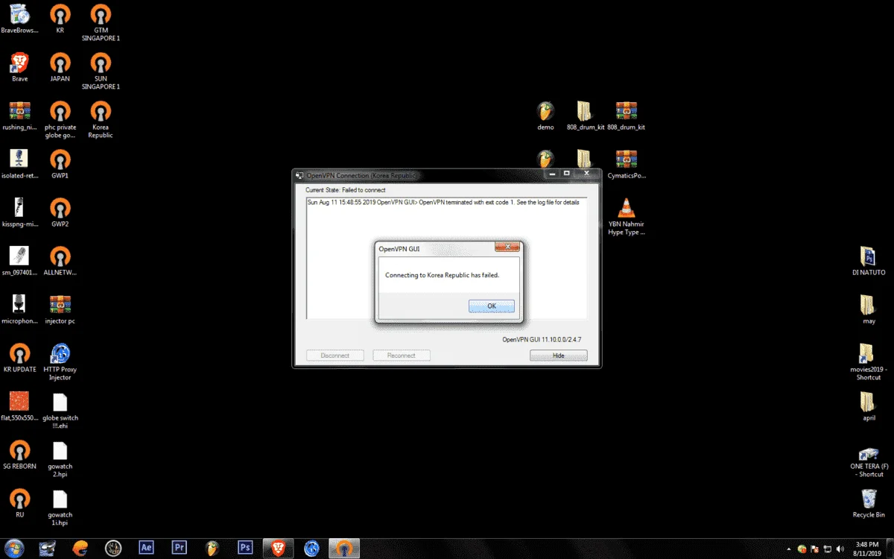Select the isolated-ret... image file icon
This screenshot has width=894, height=559.
pyautogui.click(x=19, y=164)
